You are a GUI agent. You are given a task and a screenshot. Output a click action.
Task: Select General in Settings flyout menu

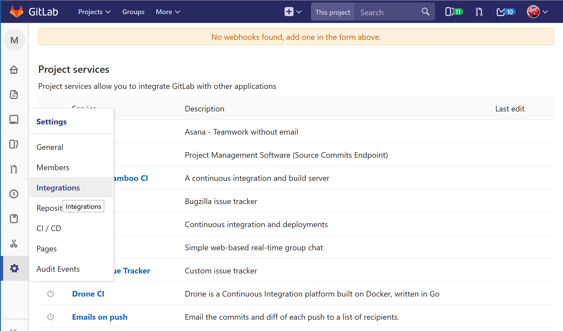(50, 147)
